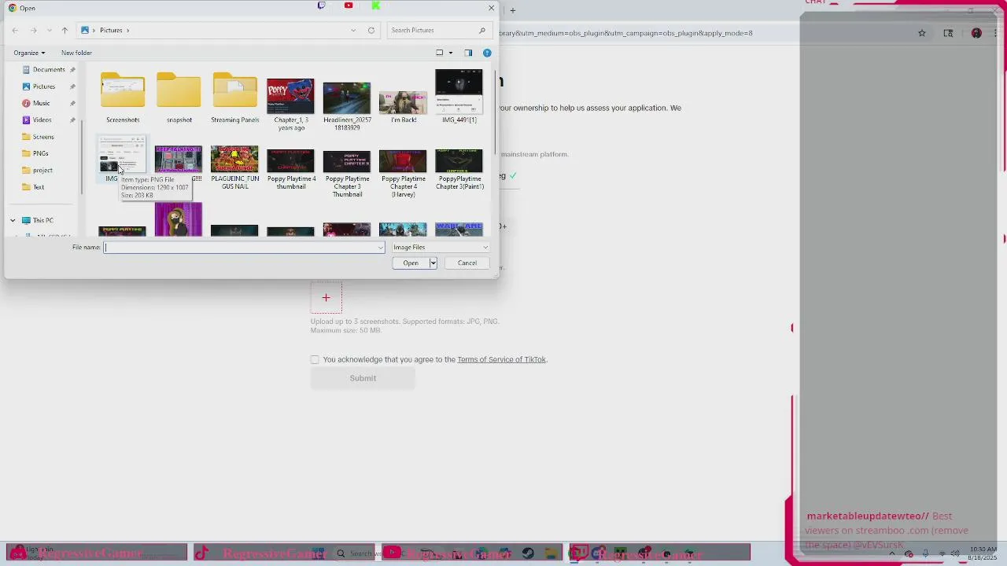Open the Terms of Service of TikTok link
The image size is (1007, 566).
[x=501, y=359]
